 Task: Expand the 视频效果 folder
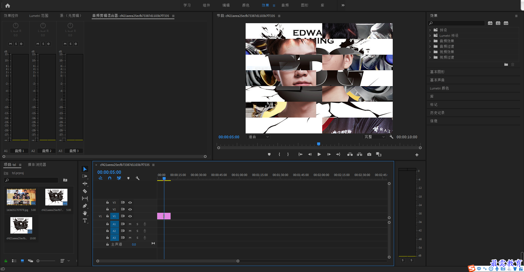click(430, 52)
